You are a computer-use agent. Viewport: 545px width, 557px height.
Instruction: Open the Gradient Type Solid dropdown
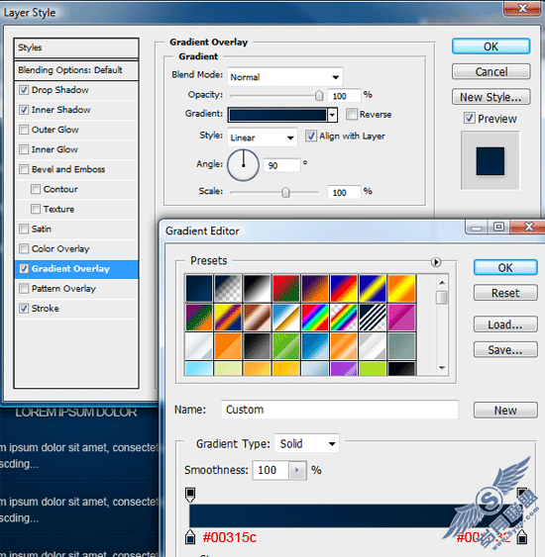(x=306, y=443)
